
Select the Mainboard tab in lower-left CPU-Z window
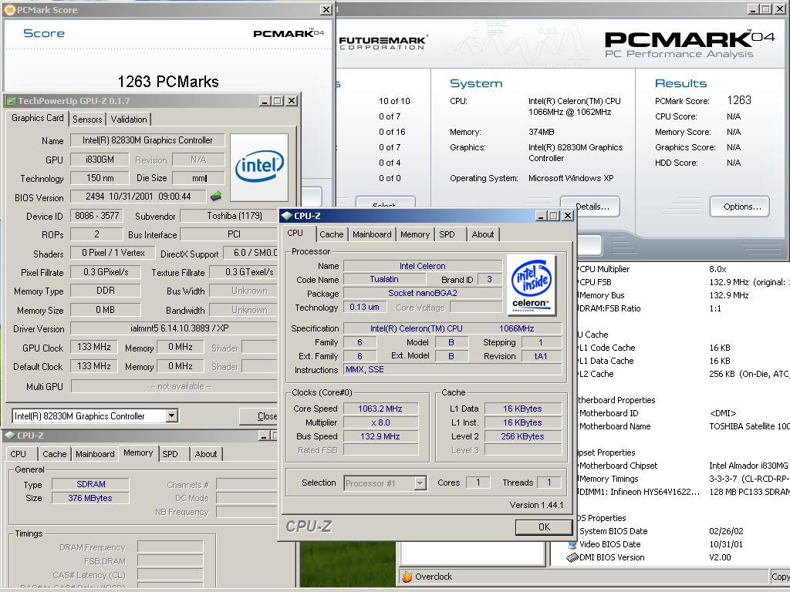(x=95, y=454)
